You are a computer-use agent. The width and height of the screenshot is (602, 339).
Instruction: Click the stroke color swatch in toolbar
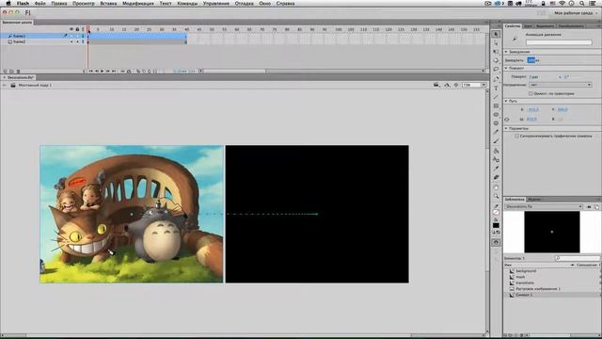click(496, 213)
